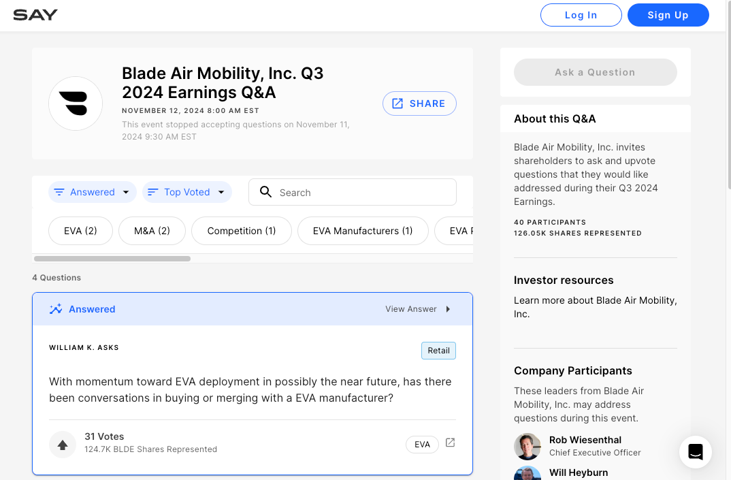Screen dimensions: 731x480
Task: Click 'Company Participants' heading
Action: (573, 371)
